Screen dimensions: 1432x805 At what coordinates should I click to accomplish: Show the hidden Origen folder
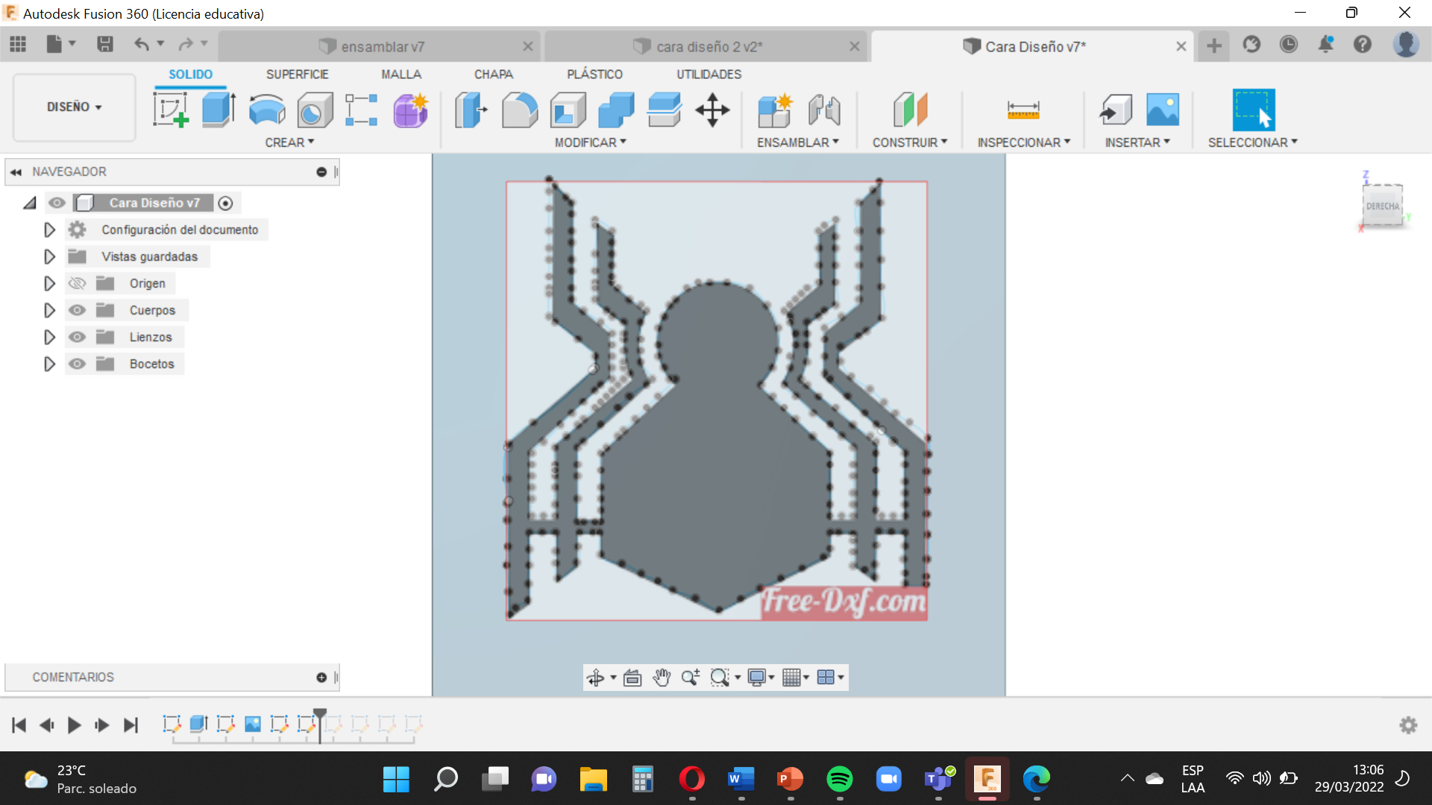click(77, 283)
